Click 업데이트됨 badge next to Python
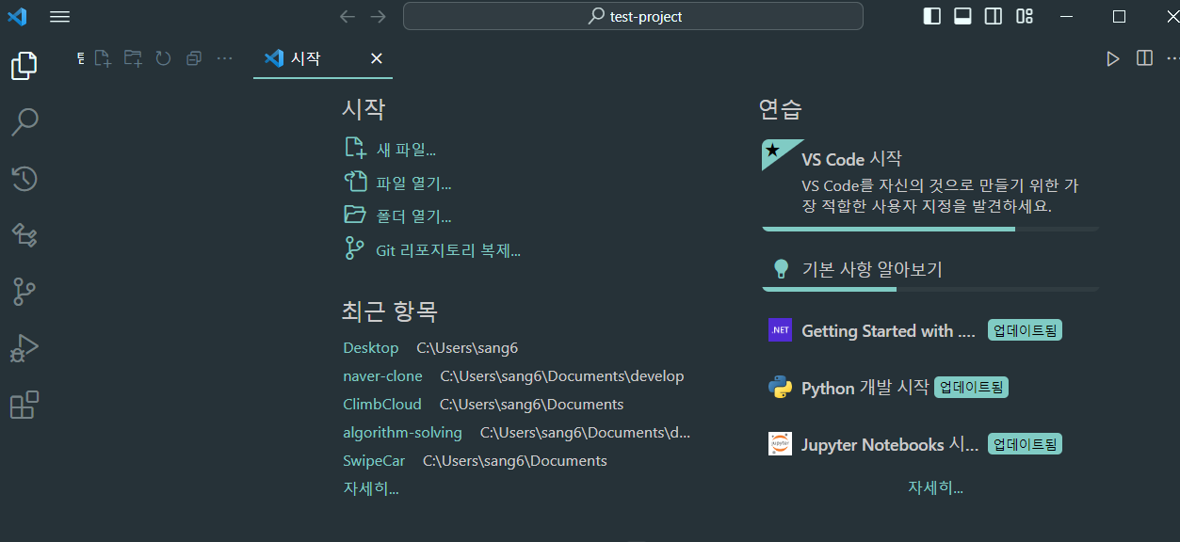1180x542 pixels. point(971,387)
